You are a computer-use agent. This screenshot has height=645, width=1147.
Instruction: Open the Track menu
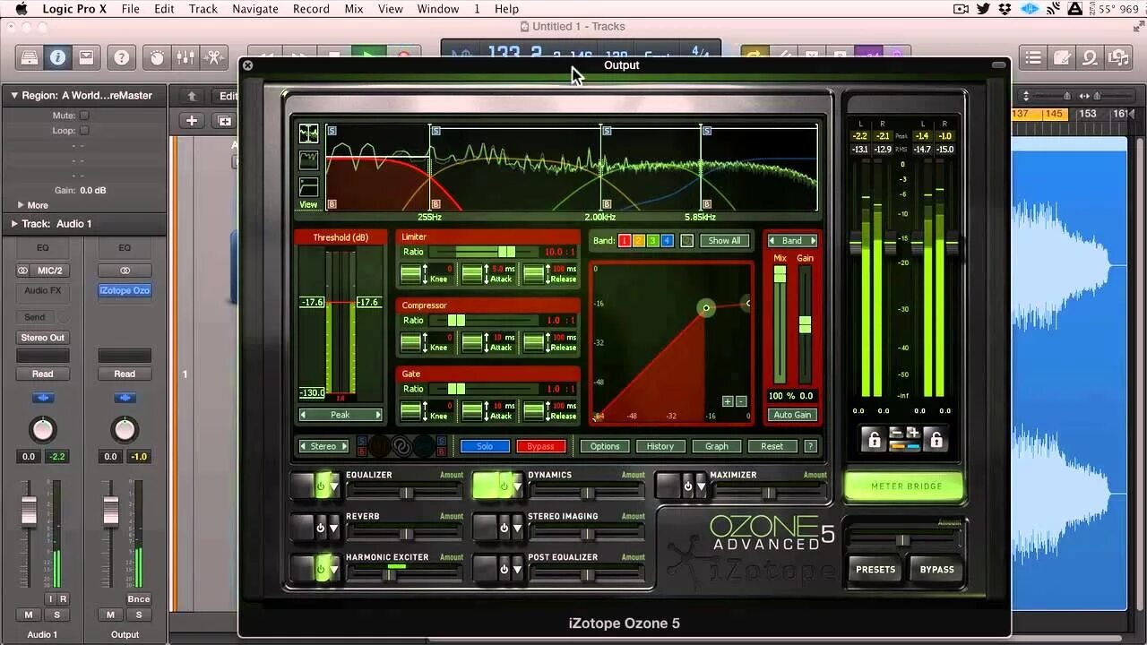click(203, 9)
